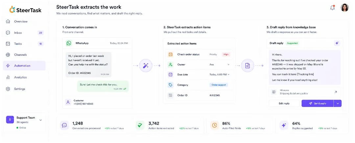Select Channels in the sidebar

click(24, 55)
